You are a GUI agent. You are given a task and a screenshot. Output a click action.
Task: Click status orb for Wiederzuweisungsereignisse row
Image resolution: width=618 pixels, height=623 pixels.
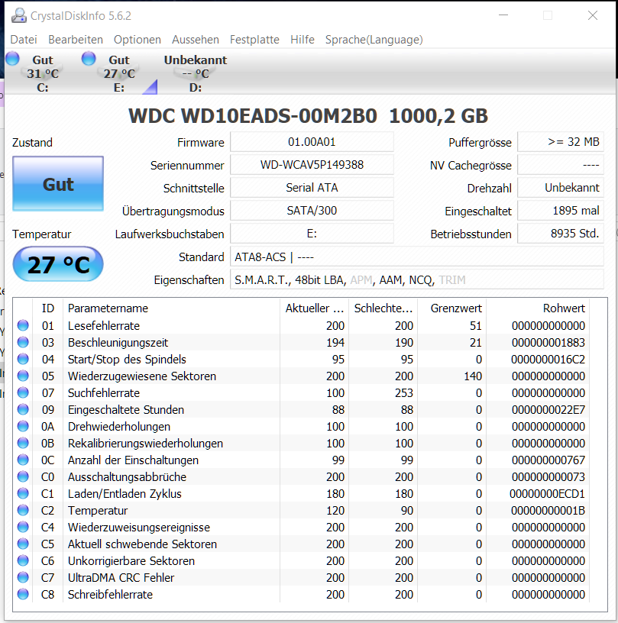tap(23, 527)
